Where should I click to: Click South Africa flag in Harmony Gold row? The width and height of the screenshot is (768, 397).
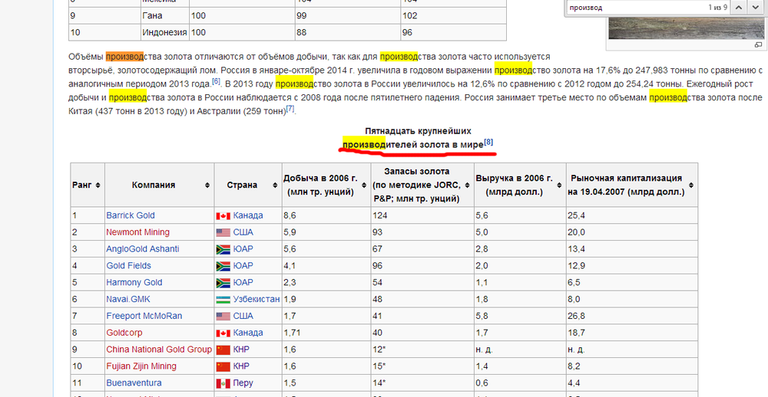pos(223,283)
